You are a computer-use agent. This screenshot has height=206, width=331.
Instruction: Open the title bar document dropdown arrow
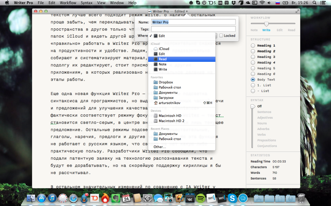point(187,11)
